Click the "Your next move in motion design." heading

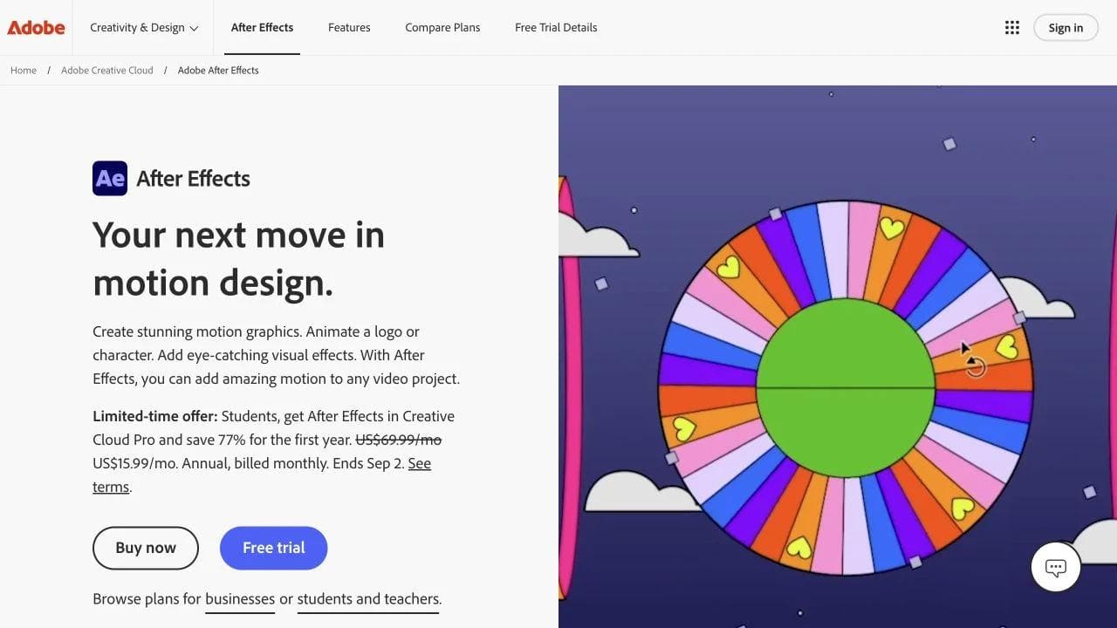tap(239, 259)
